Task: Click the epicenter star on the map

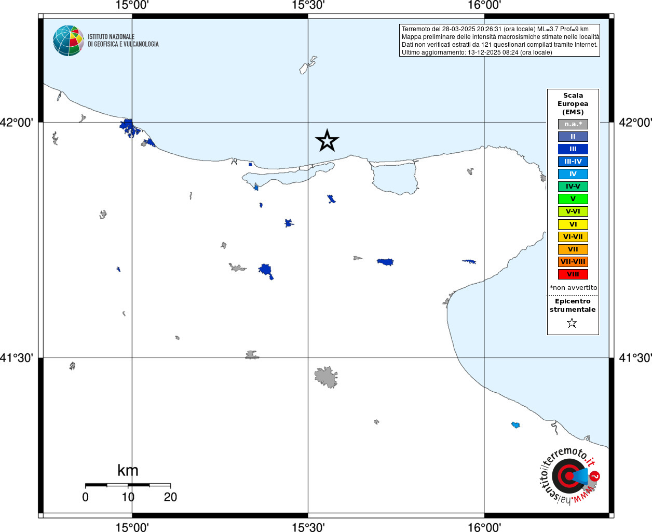Action: pyautogui.click(x=327, y=140)
